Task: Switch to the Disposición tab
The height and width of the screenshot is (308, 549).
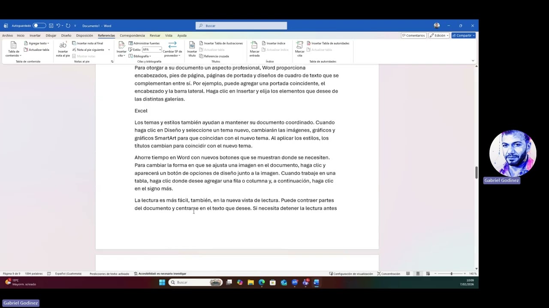Action: tap(84, 36)
